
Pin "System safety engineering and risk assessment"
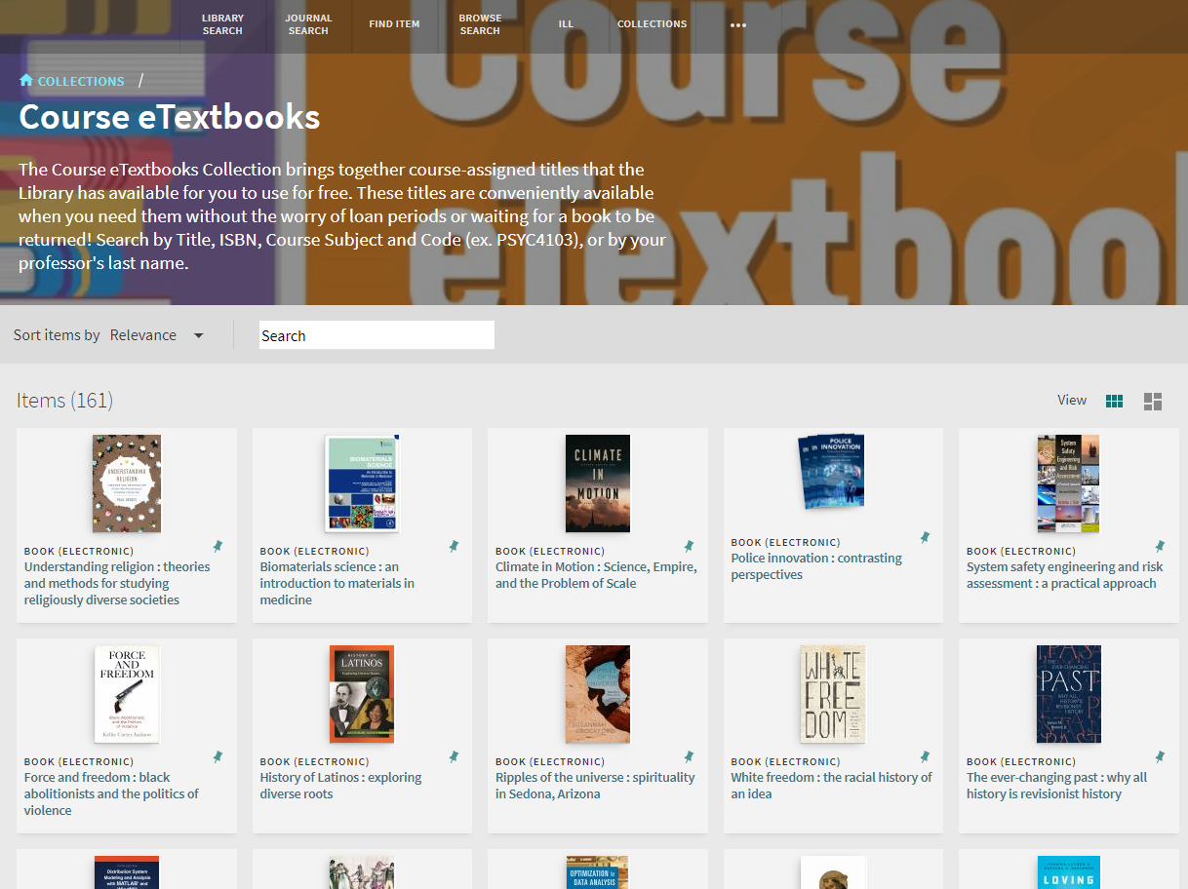coord(1161,548)
